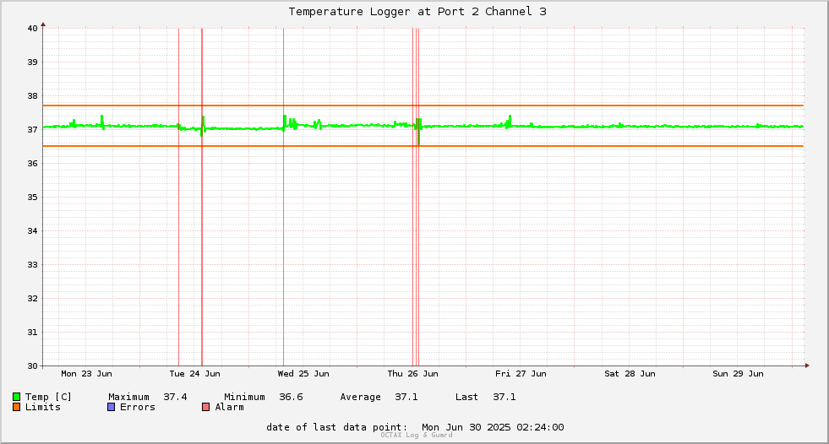Click the Minimum value 36.6
The image size is (829, 444).
[292, 397]
